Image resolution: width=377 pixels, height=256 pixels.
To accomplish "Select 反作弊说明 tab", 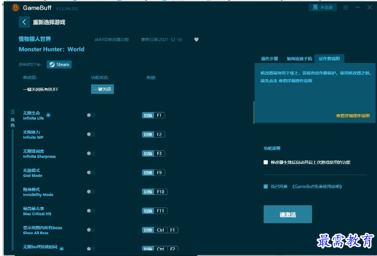I will (329, 59).
